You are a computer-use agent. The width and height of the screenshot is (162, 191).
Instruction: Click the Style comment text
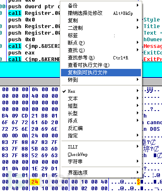click(152, 20)
